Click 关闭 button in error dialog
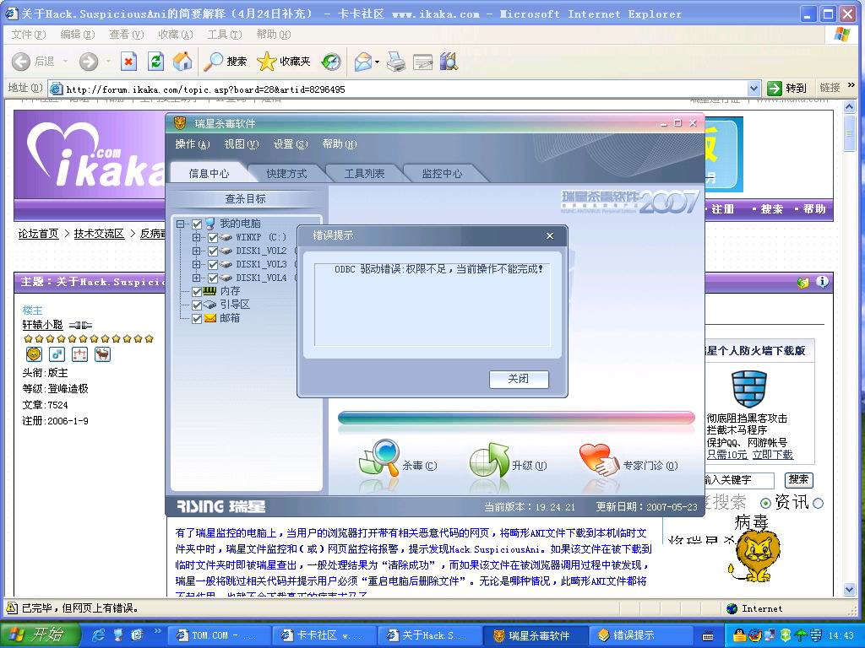This screenshot has width=865, height=648. 519,379
